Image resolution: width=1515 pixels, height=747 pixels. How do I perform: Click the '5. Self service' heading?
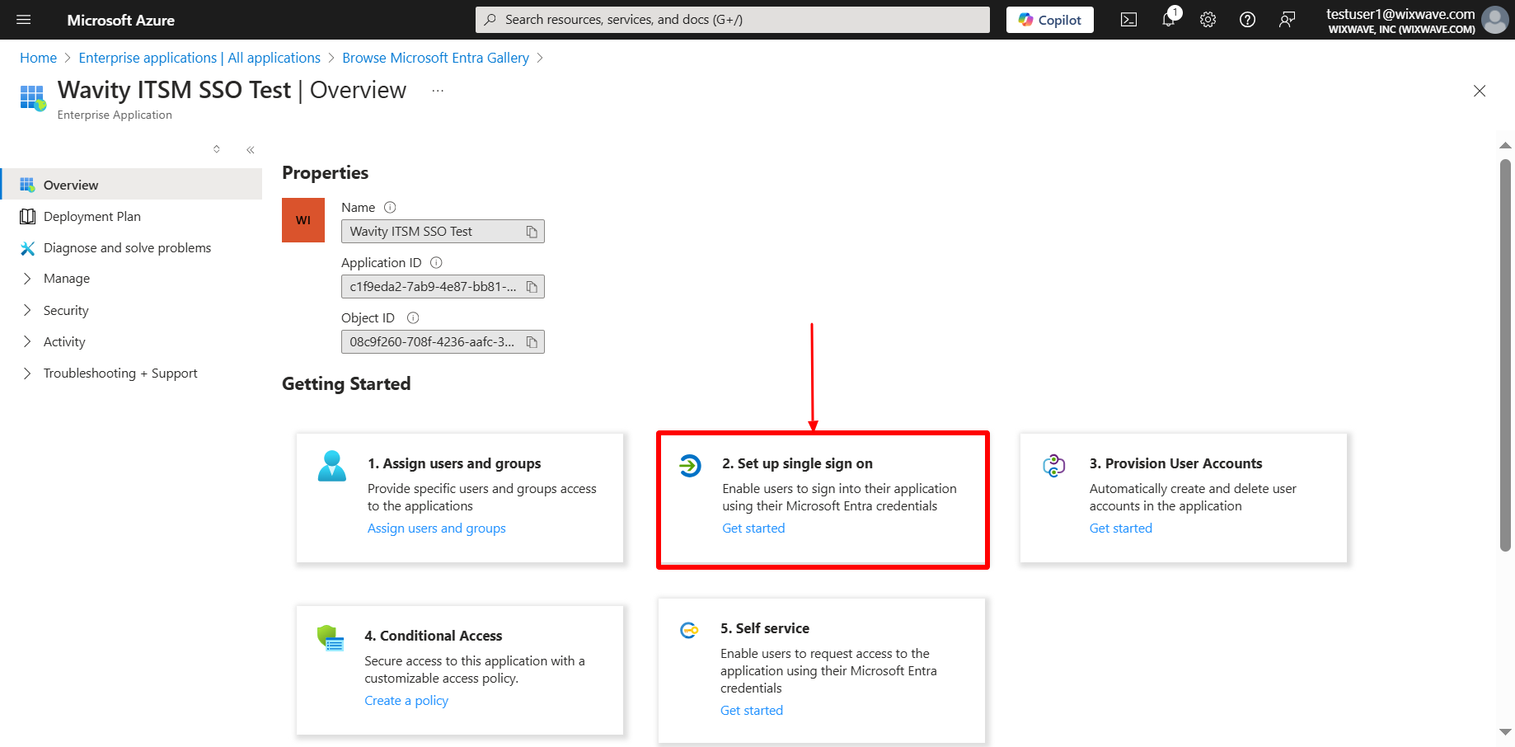[765, 628]
